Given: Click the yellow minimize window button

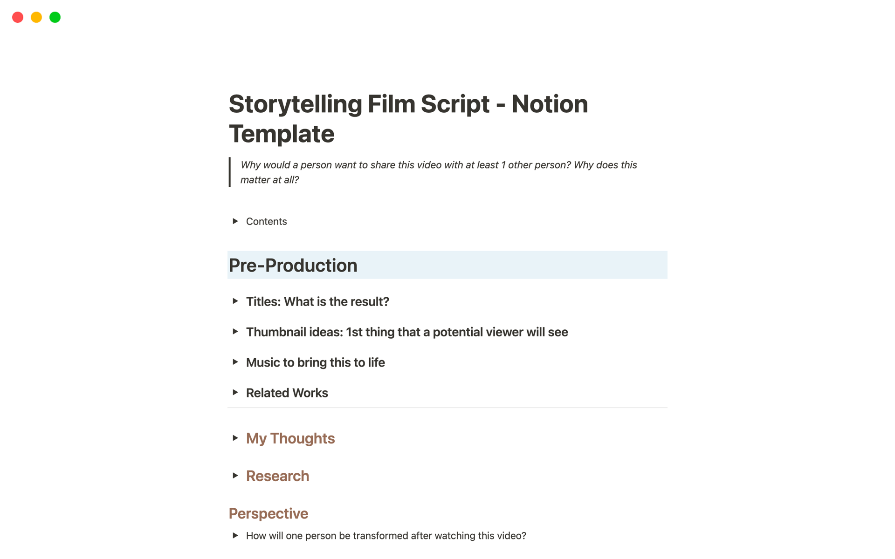Looking at the screenshot, I should pos(36,17).
